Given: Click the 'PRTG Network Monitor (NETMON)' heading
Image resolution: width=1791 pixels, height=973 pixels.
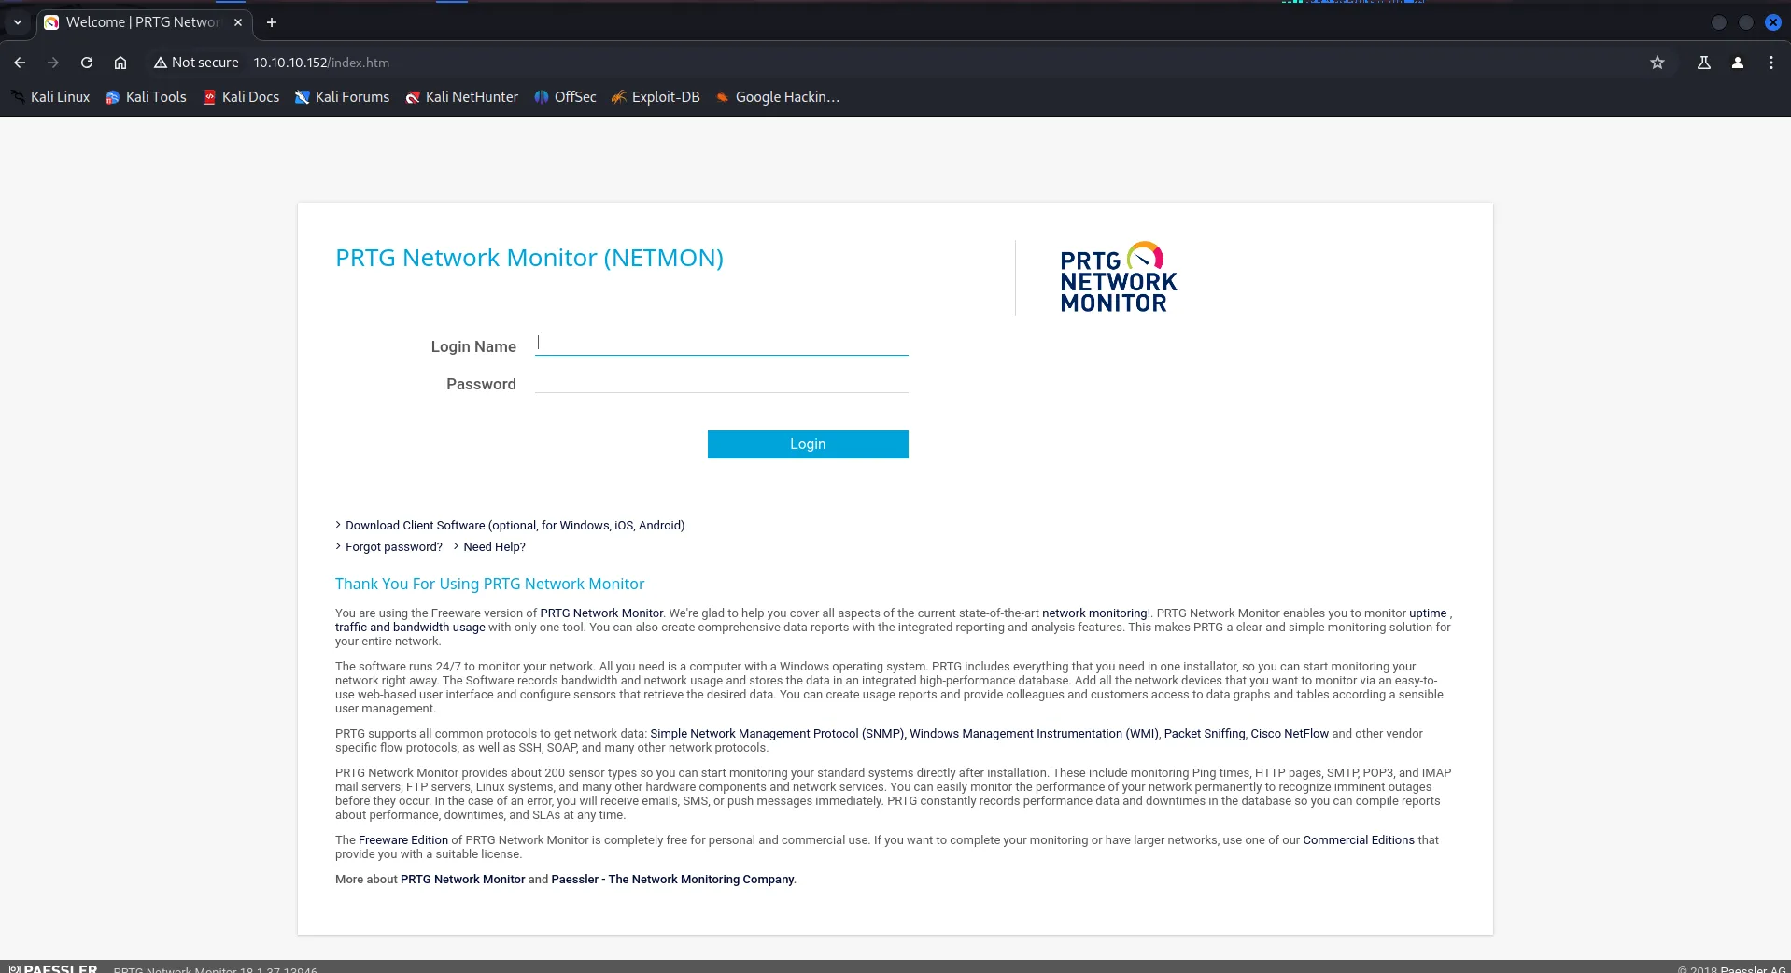Looking at the screenshot, I should click(529, 258).
